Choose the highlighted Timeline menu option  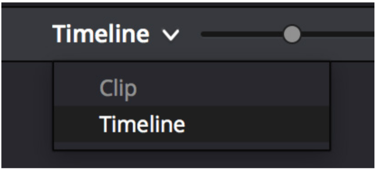click(x=191, y=124)
